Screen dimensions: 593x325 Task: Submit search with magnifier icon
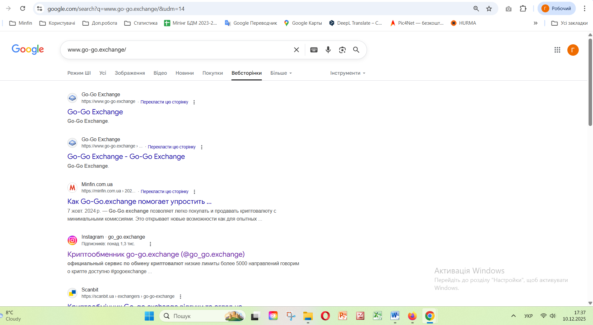pos(356,50)
